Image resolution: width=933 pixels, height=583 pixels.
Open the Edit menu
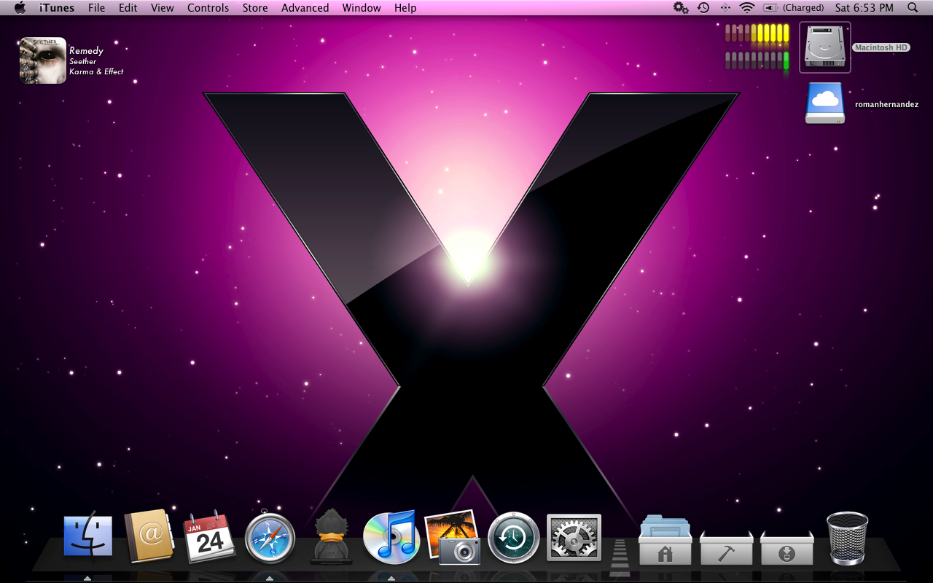coord(128,8)
